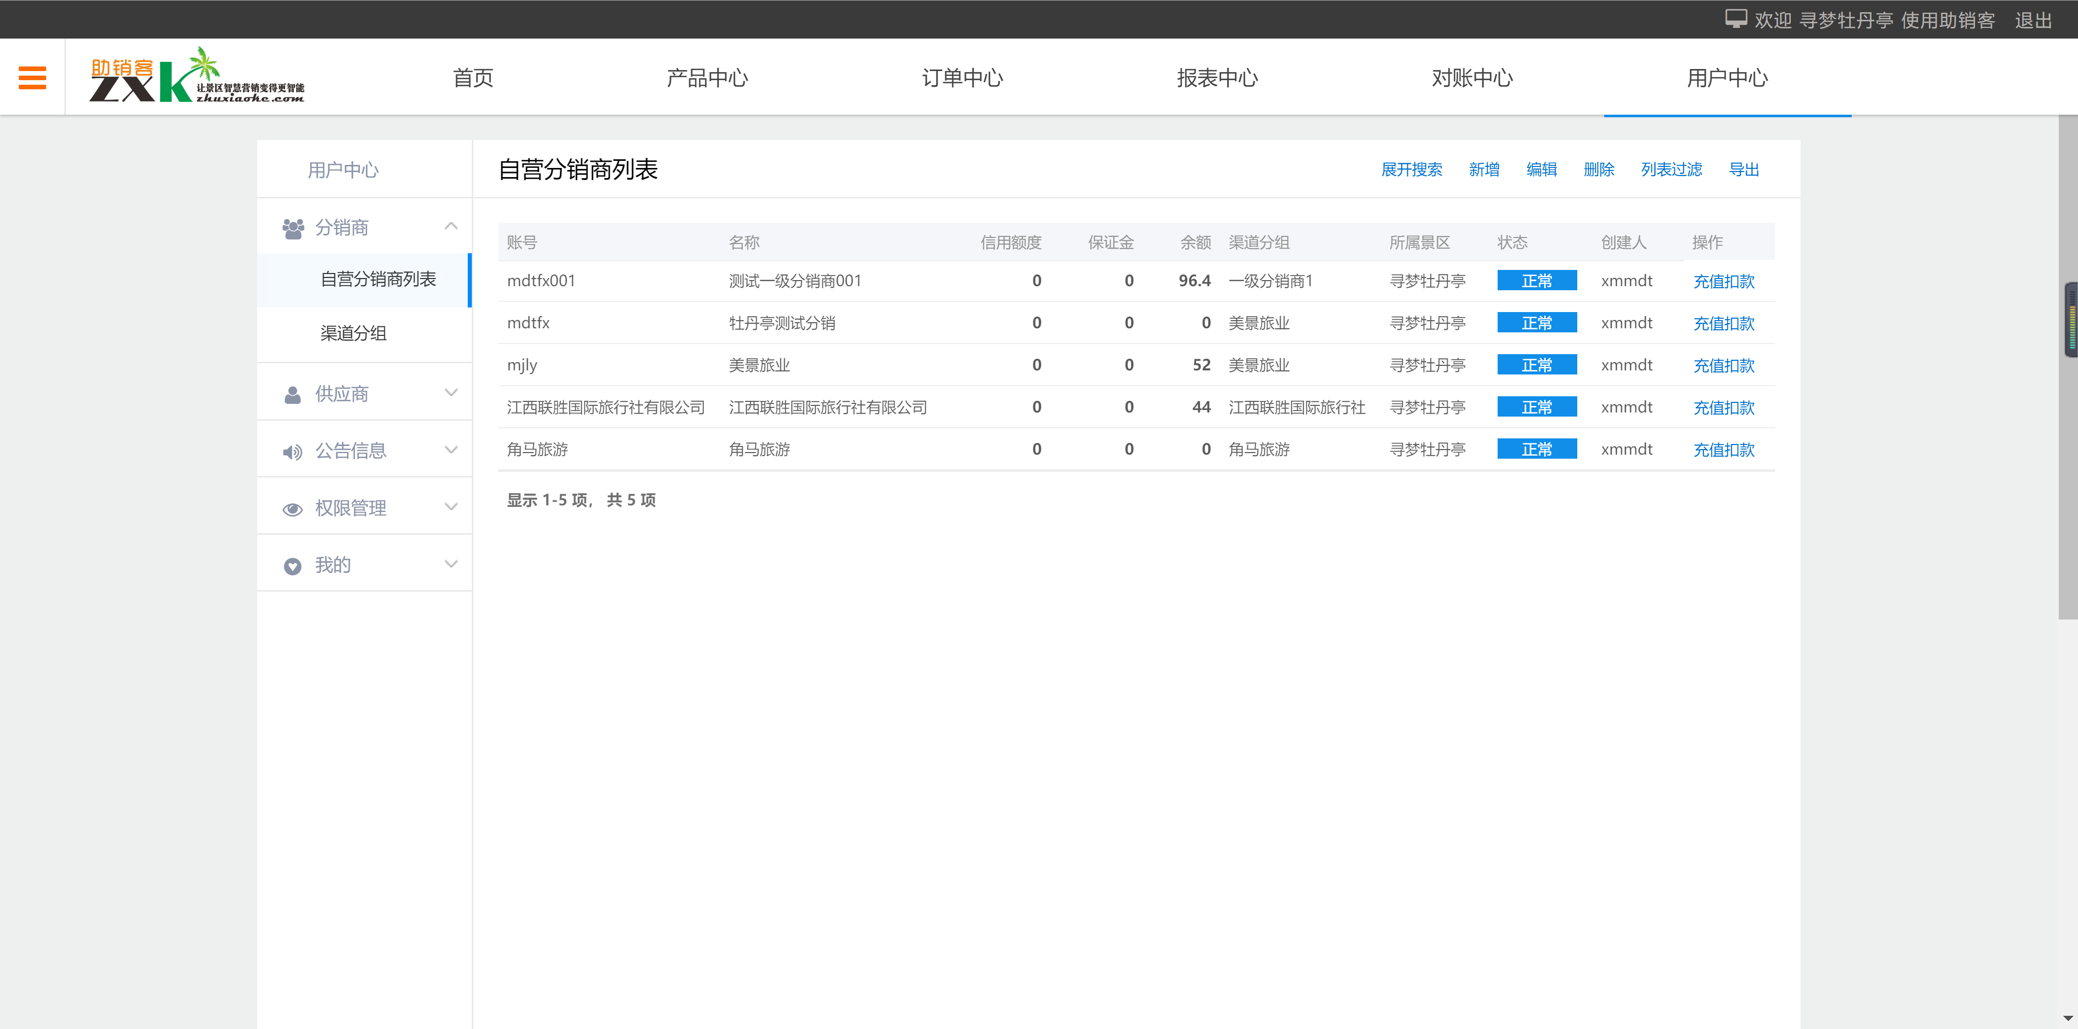Click the 权限管理 eye icon

(x=293, y=509)
